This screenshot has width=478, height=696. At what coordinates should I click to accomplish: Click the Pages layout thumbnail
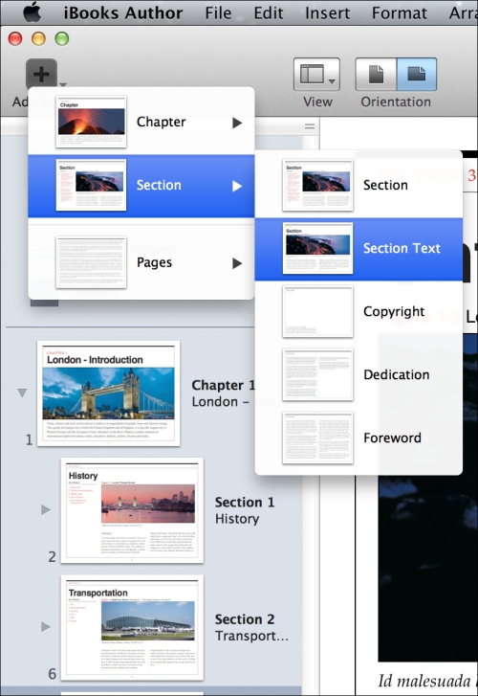(92, 262)
